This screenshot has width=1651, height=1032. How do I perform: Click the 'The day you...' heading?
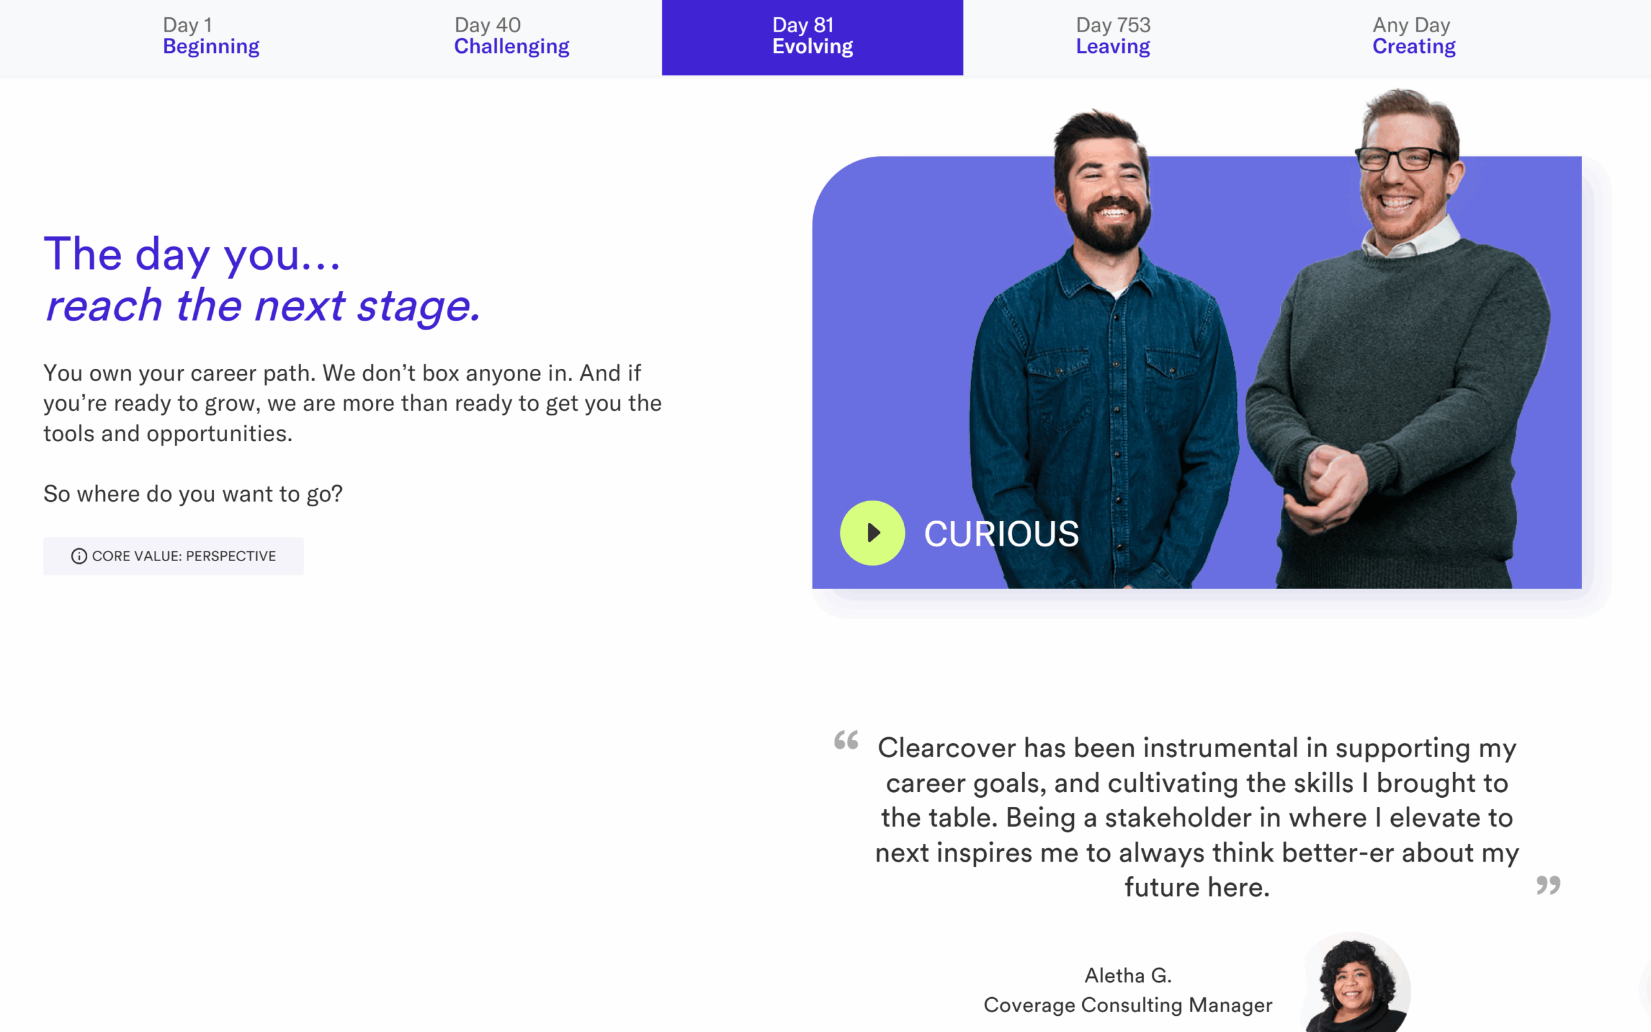pyautogui.click(x=192, y=255)
